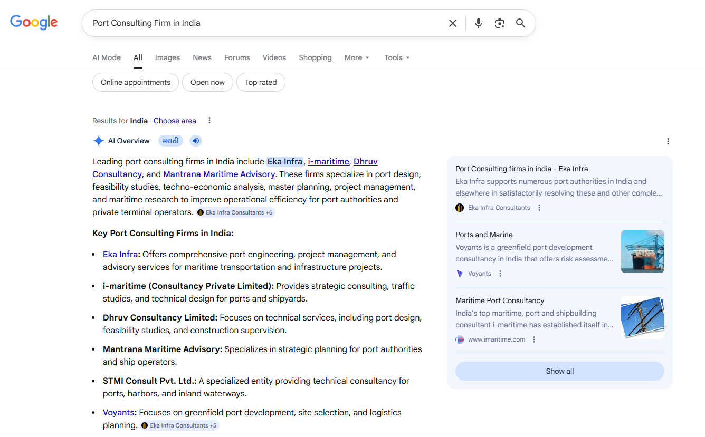Open Dhruv Consultancy link
The image size is (705, 437).
(365, 161)
